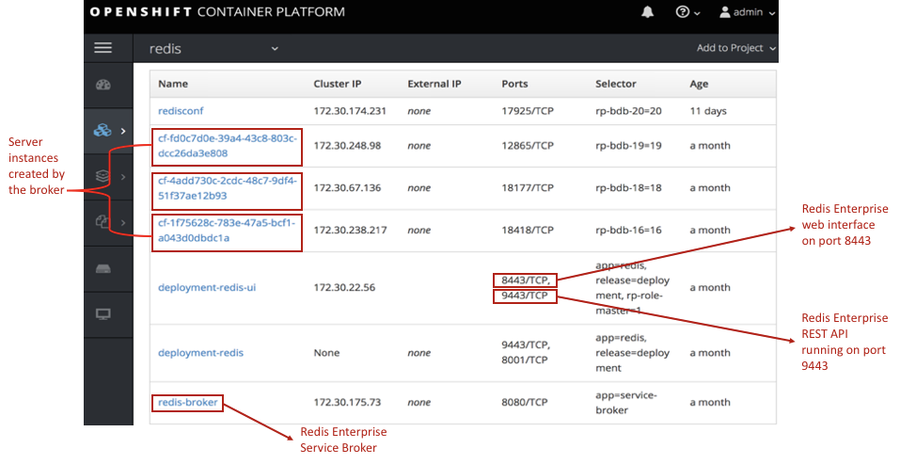Screen dimensions: 900x464
Task: Open the redisconf service link
Action: (x=183, y=111)
